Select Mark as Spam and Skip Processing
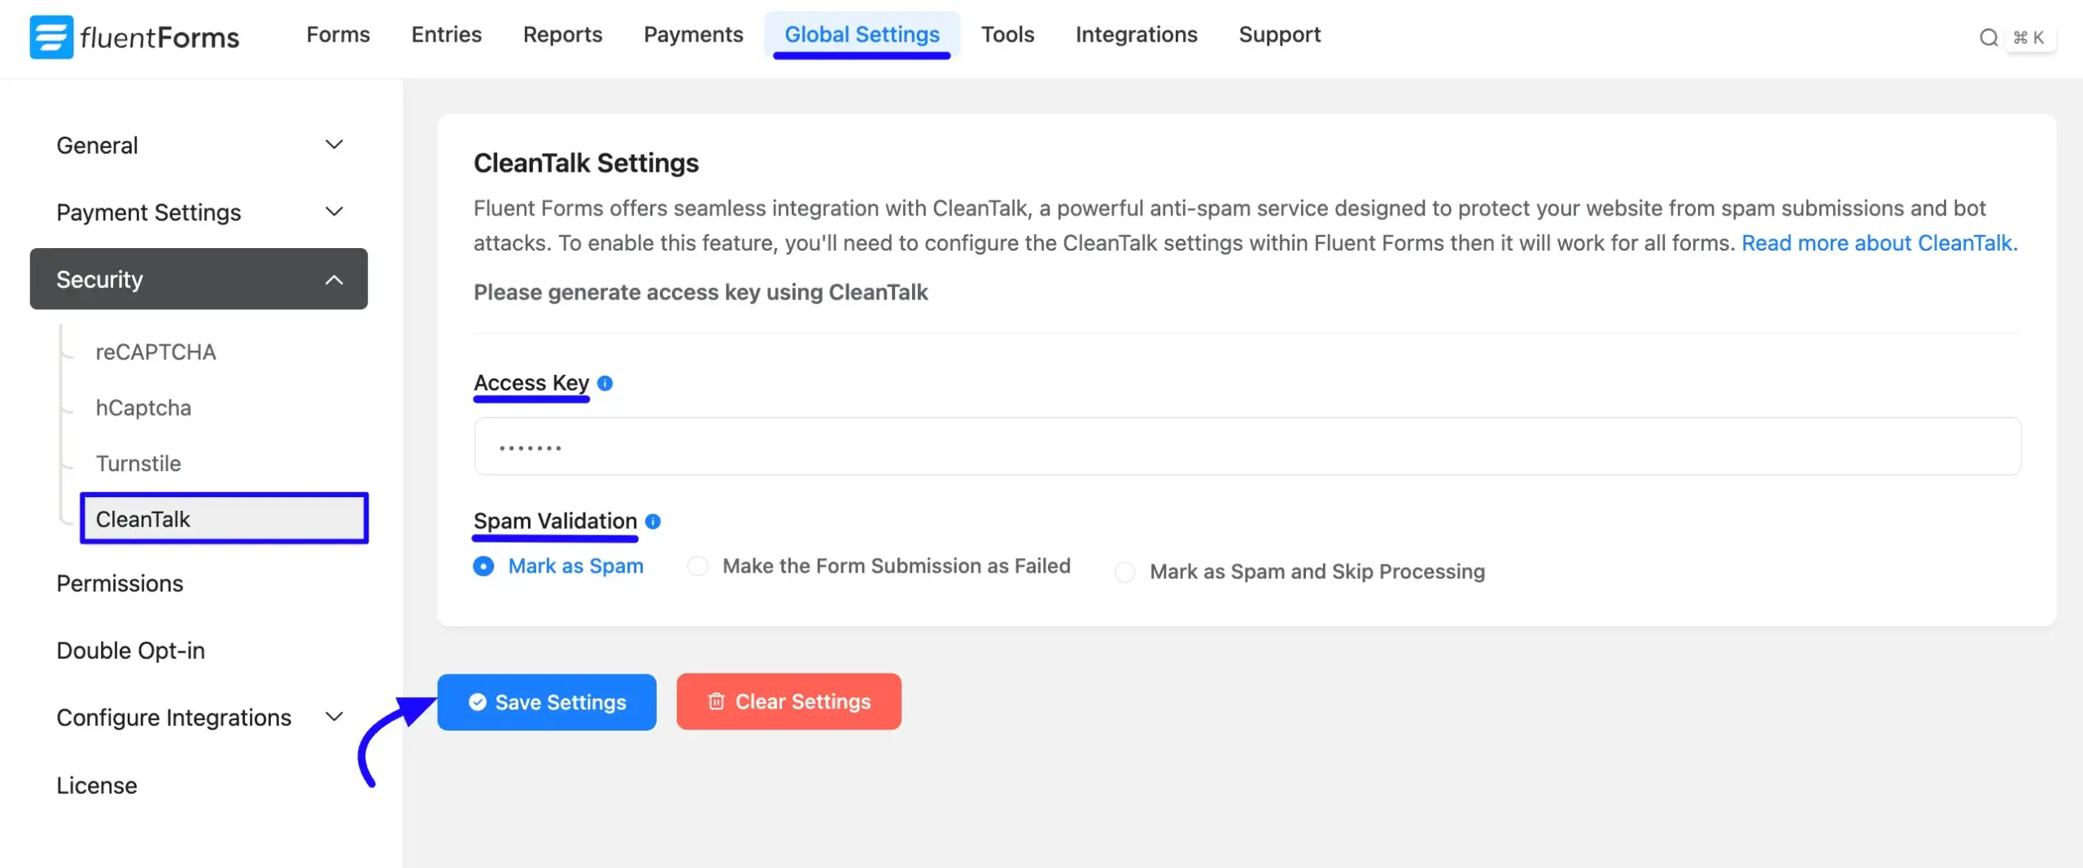2083x868 pixels. [x=1125, y=572]
